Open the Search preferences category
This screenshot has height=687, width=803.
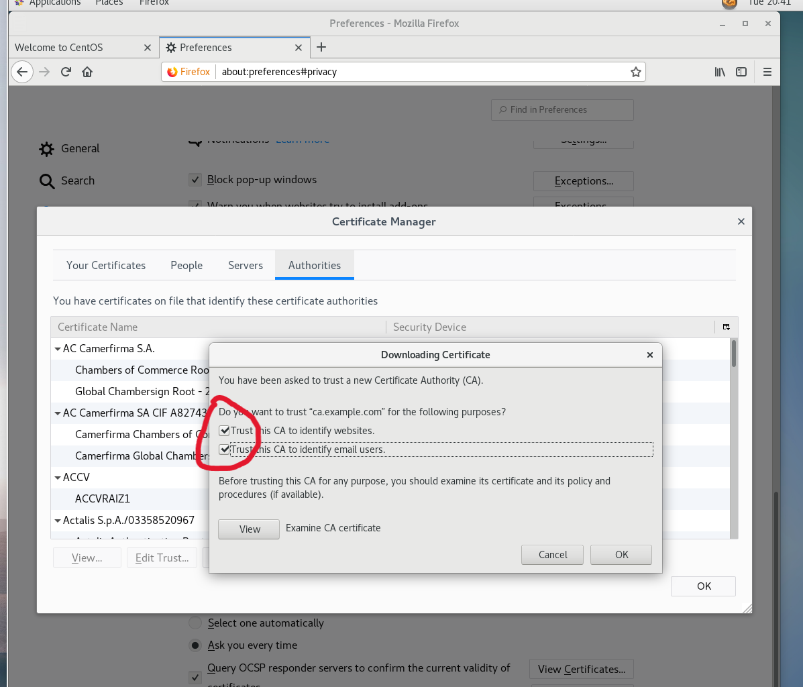[x=67, y=181]
